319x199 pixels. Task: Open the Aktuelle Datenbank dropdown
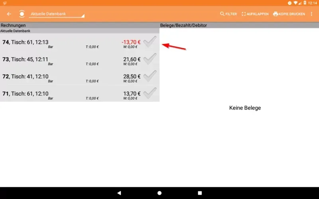(x=57, y=14)
